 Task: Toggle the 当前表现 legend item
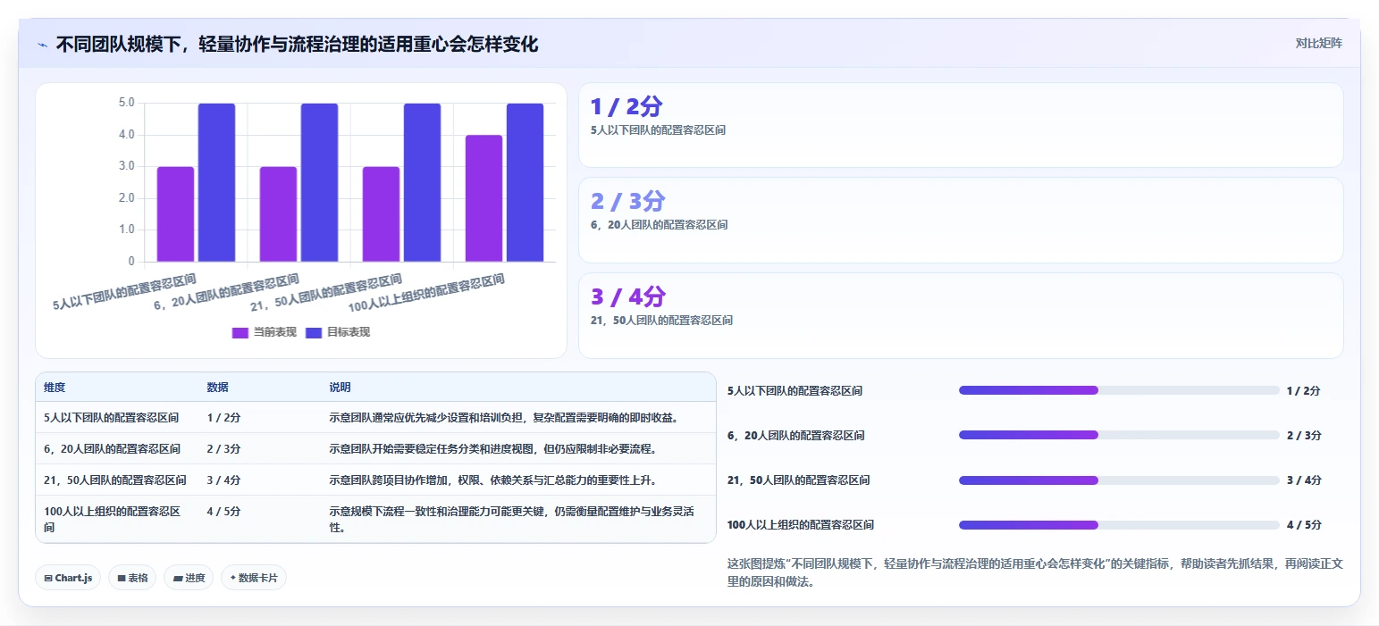[x=265, y=332]
